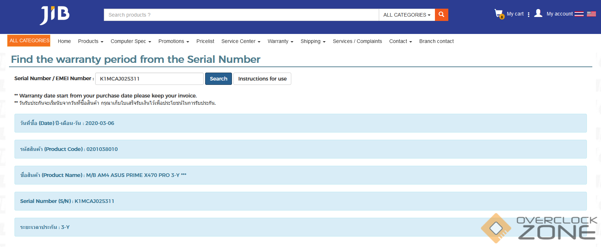Click the orange ALL CATEGORIES nav button
Image resolution: width=601 pixels, height=247 pixels.
[29, 40]
